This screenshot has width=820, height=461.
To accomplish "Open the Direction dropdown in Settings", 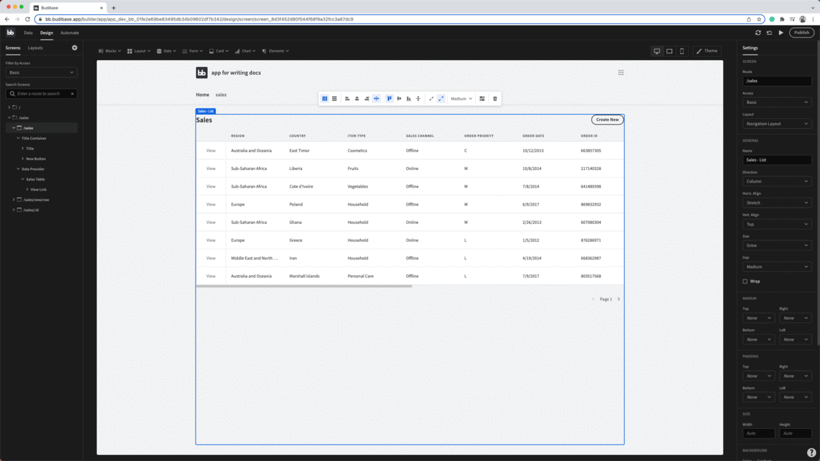I will (x=777, y=181).
